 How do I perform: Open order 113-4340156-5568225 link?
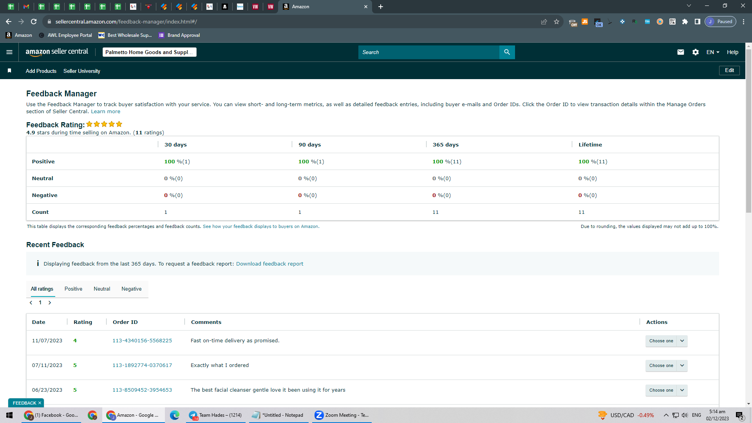[x=142, y=341]
